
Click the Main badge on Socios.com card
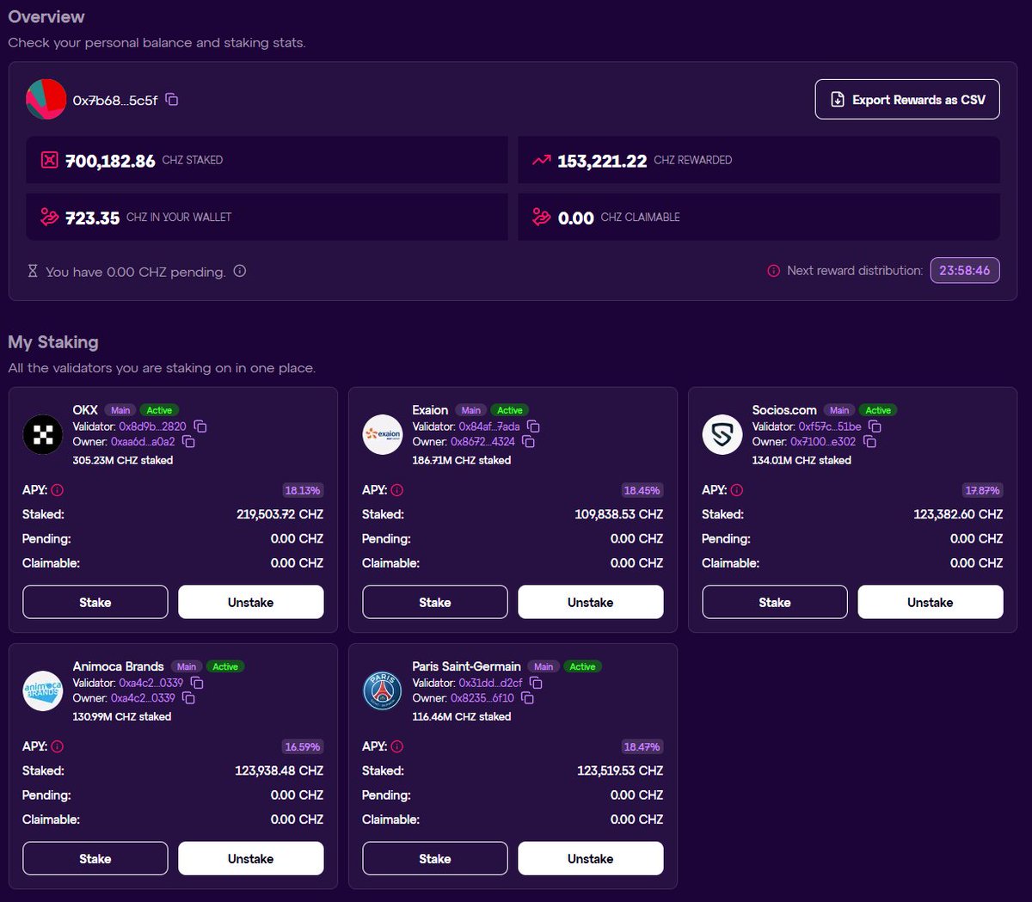[839, 410]
